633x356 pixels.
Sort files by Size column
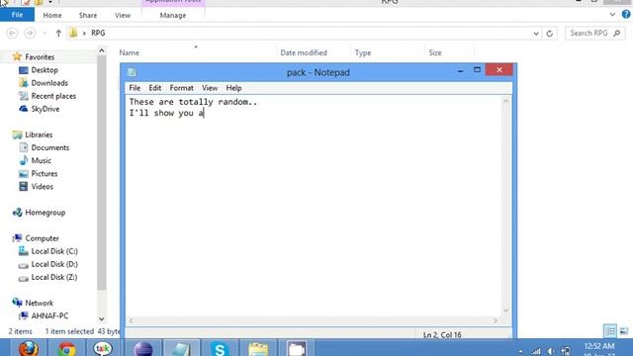(435, 52)
